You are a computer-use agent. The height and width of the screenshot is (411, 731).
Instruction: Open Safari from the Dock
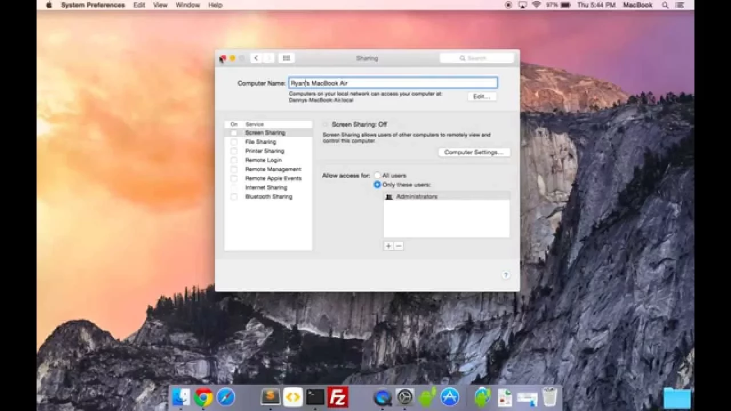[226, 397]
